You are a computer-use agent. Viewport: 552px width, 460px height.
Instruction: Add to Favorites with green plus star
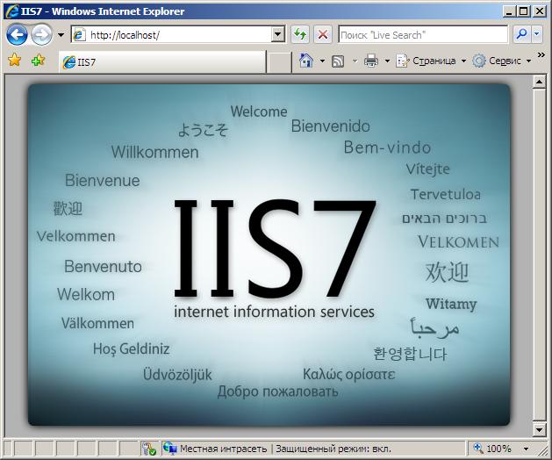point(38,61)
